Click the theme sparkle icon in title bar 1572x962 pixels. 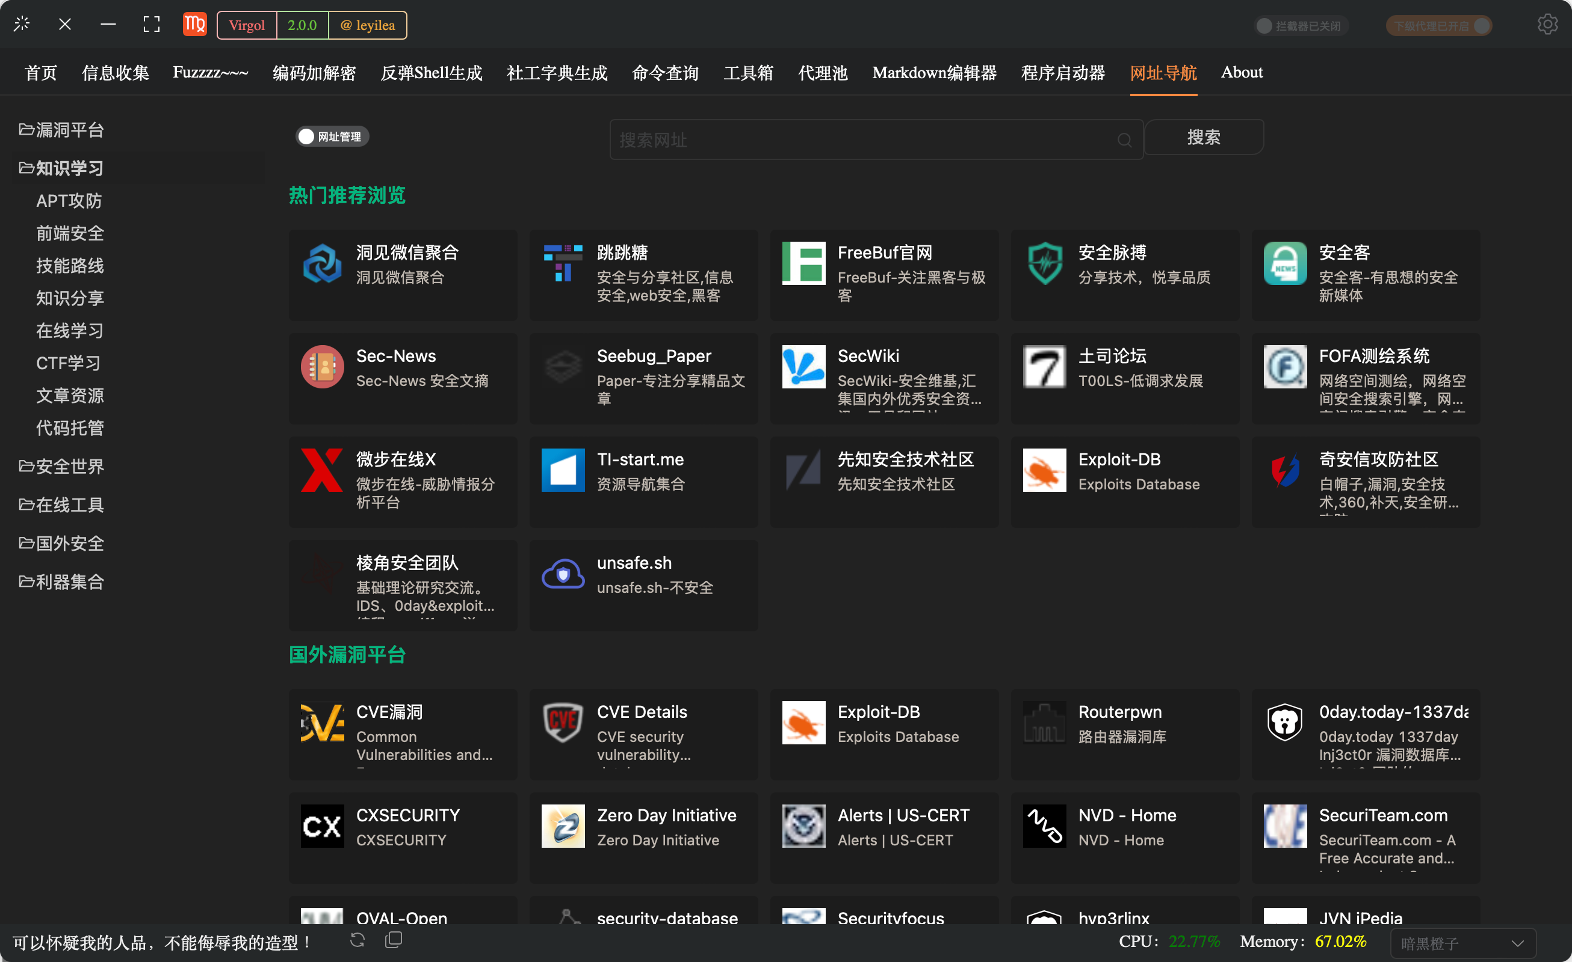tap(22, 24)
